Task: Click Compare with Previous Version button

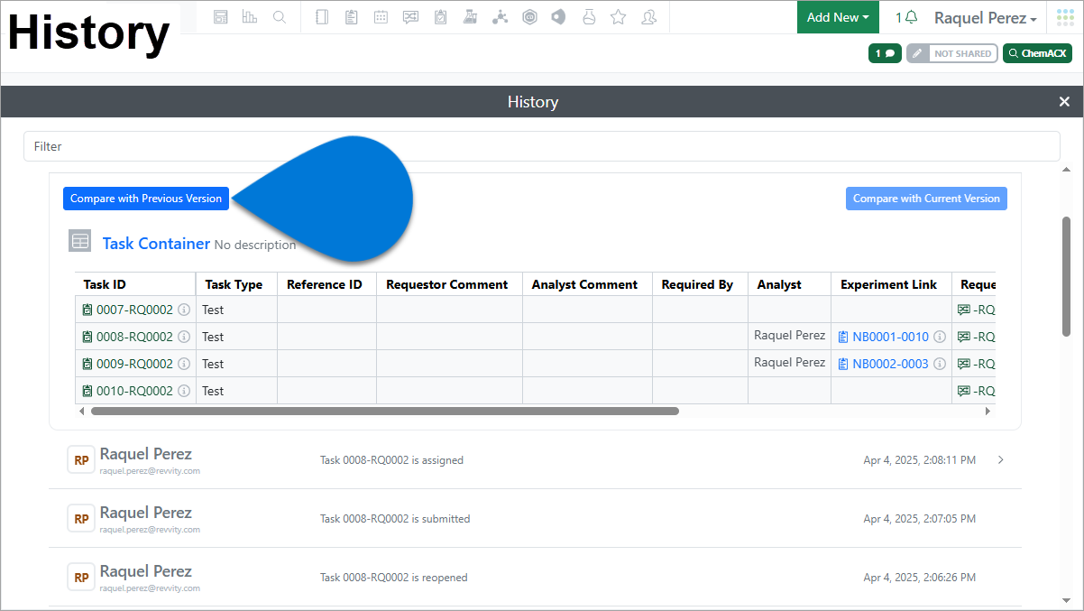Action: [146, 199]
